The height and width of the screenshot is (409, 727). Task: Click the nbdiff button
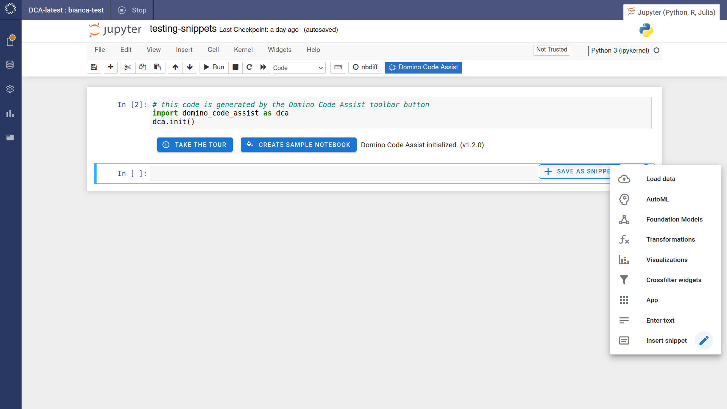pos(365,67)
